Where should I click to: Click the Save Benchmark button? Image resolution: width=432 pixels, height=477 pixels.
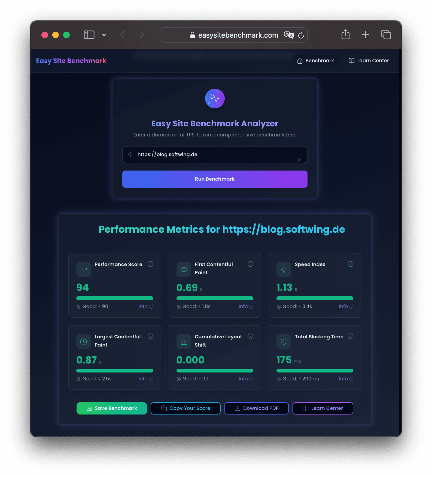click(112, 408)
